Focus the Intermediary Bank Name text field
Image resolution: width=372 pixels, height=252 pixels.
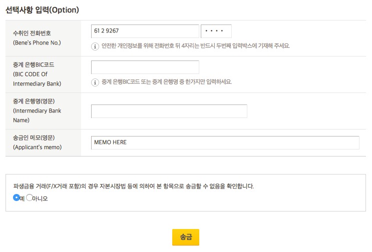(169, 111)
